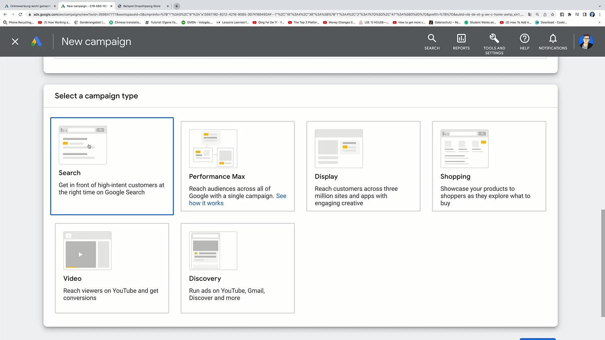
Task: Open the Lessons Learned bookmark
Action: [233, 22]
